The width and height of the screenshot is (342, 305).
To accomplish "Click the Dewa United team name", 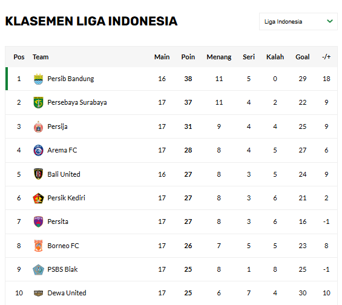I will [67, 293].
